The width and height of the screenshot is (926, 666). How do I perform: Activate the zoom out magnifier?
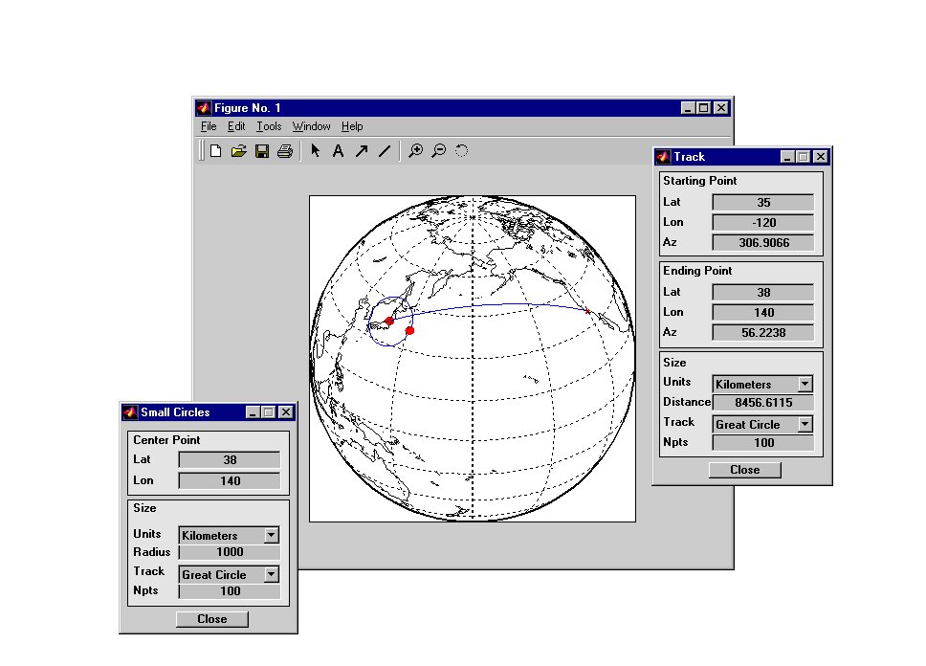439,151
